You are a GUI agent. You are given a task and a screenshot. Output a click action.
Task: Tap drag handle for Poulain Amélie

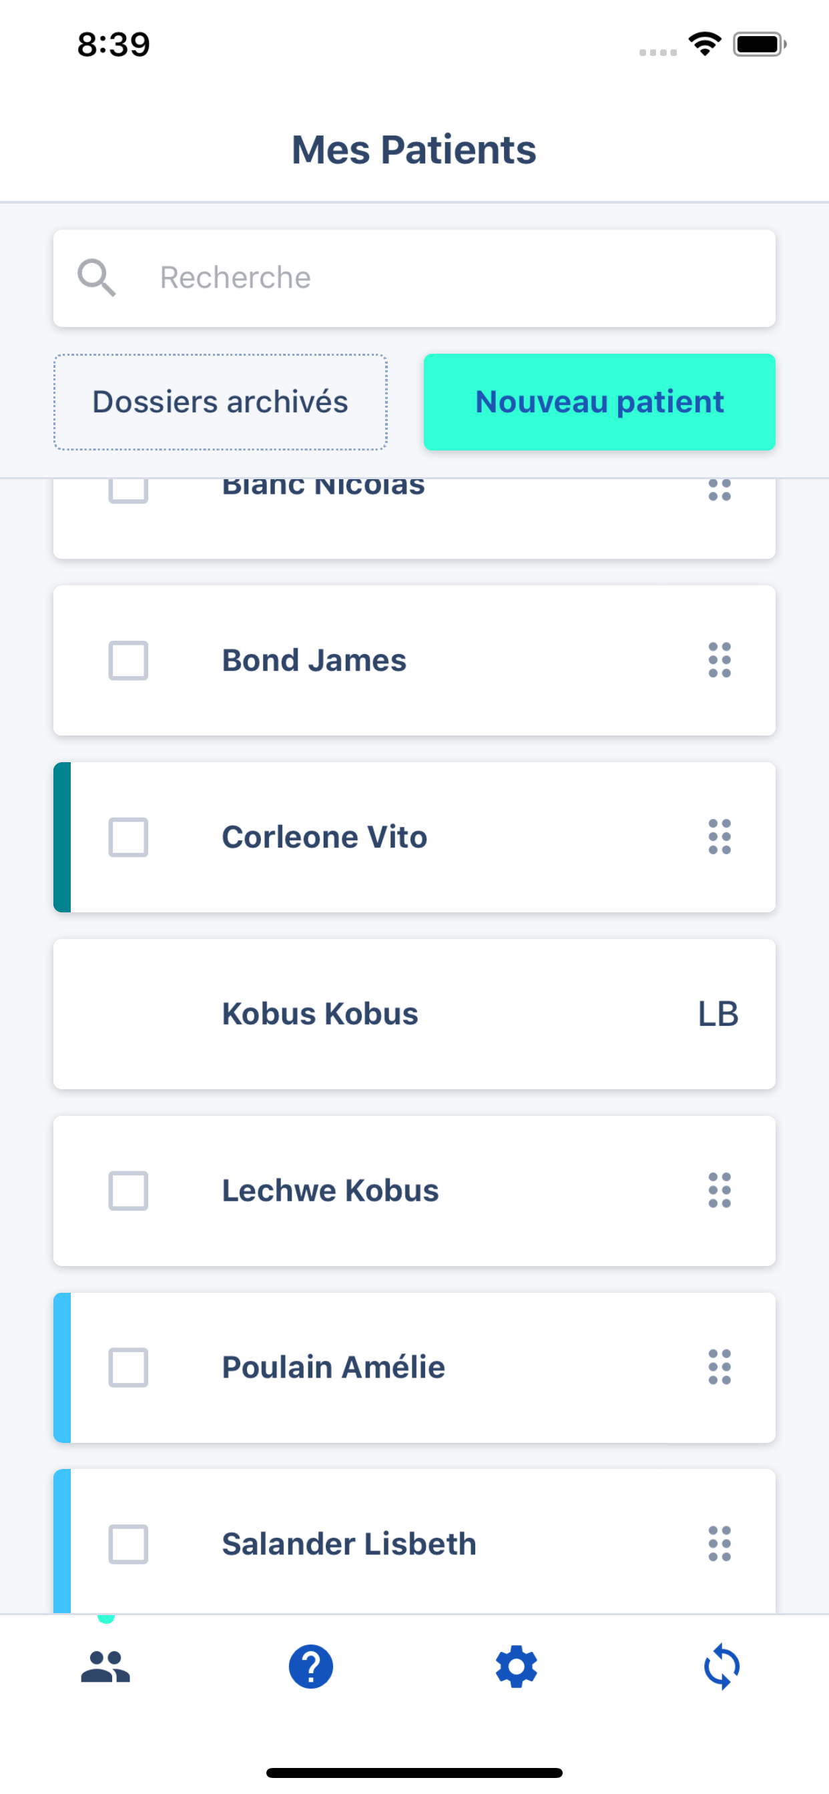[x=719, y=1367]
